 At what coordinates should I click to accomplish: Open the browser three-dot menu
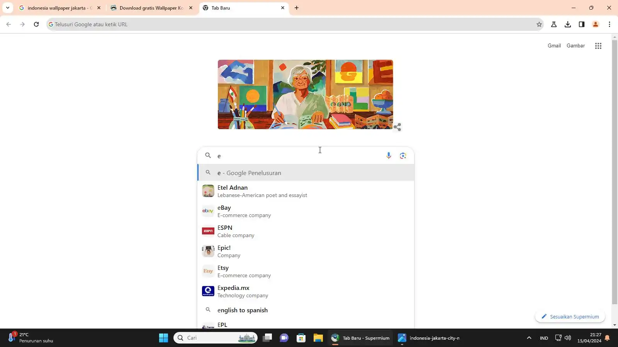pyautogui.click(x=610, y=24)
